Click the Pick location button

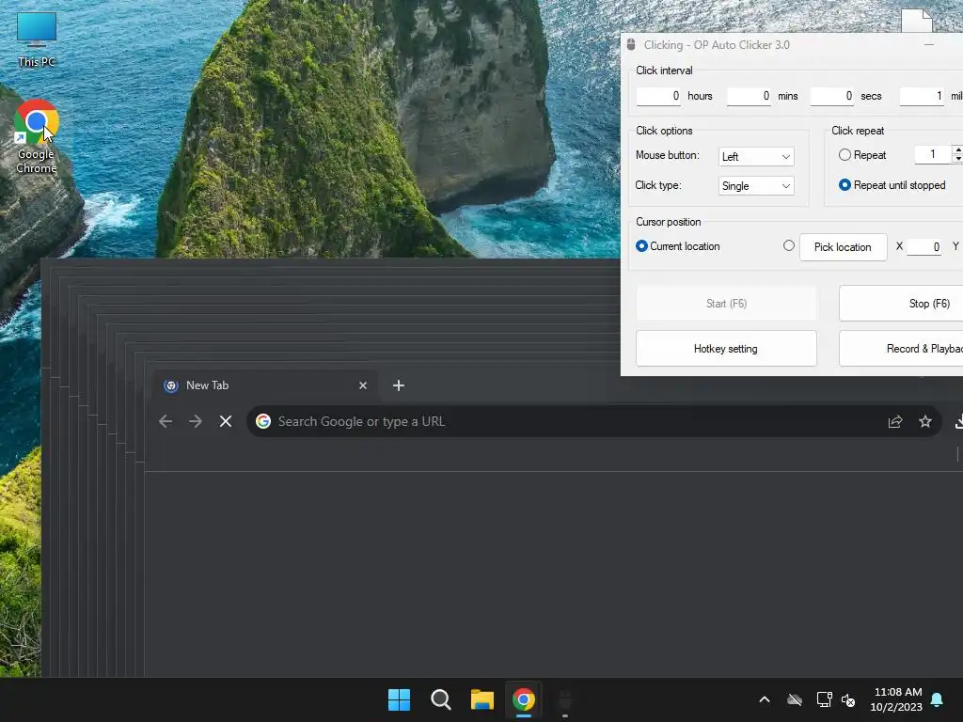click(x=843, y=247)
